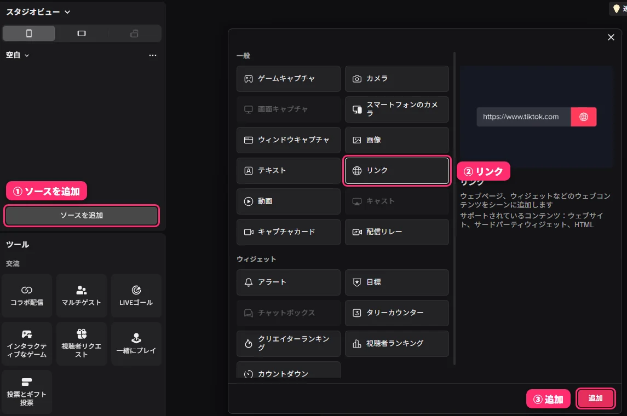
Task: Click the 交流 subsection label
Action: click(x=13, y=264)
